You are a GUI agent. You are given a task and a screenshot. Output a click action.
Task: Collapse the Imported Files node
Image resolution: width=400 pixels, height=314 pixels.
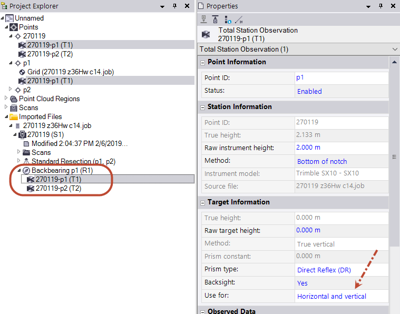(x=6, y=116)
